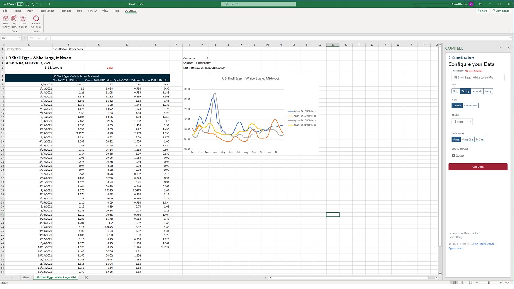This screenshot has width=514, height=289.
Task: Open Ribbon Display Options
Action: [x=481, y=4]
